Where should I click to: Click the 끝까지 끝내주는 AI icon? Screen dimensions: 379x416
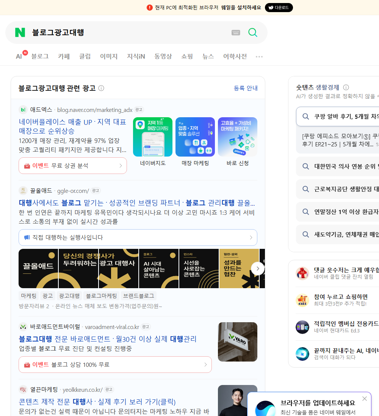point(302,354)
